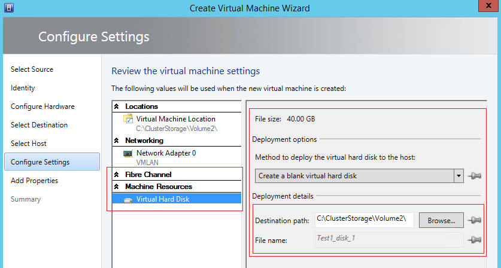The image size is (501, 268).
Task: Click the Virtual Machine Location folder icon
Action: 128,119
